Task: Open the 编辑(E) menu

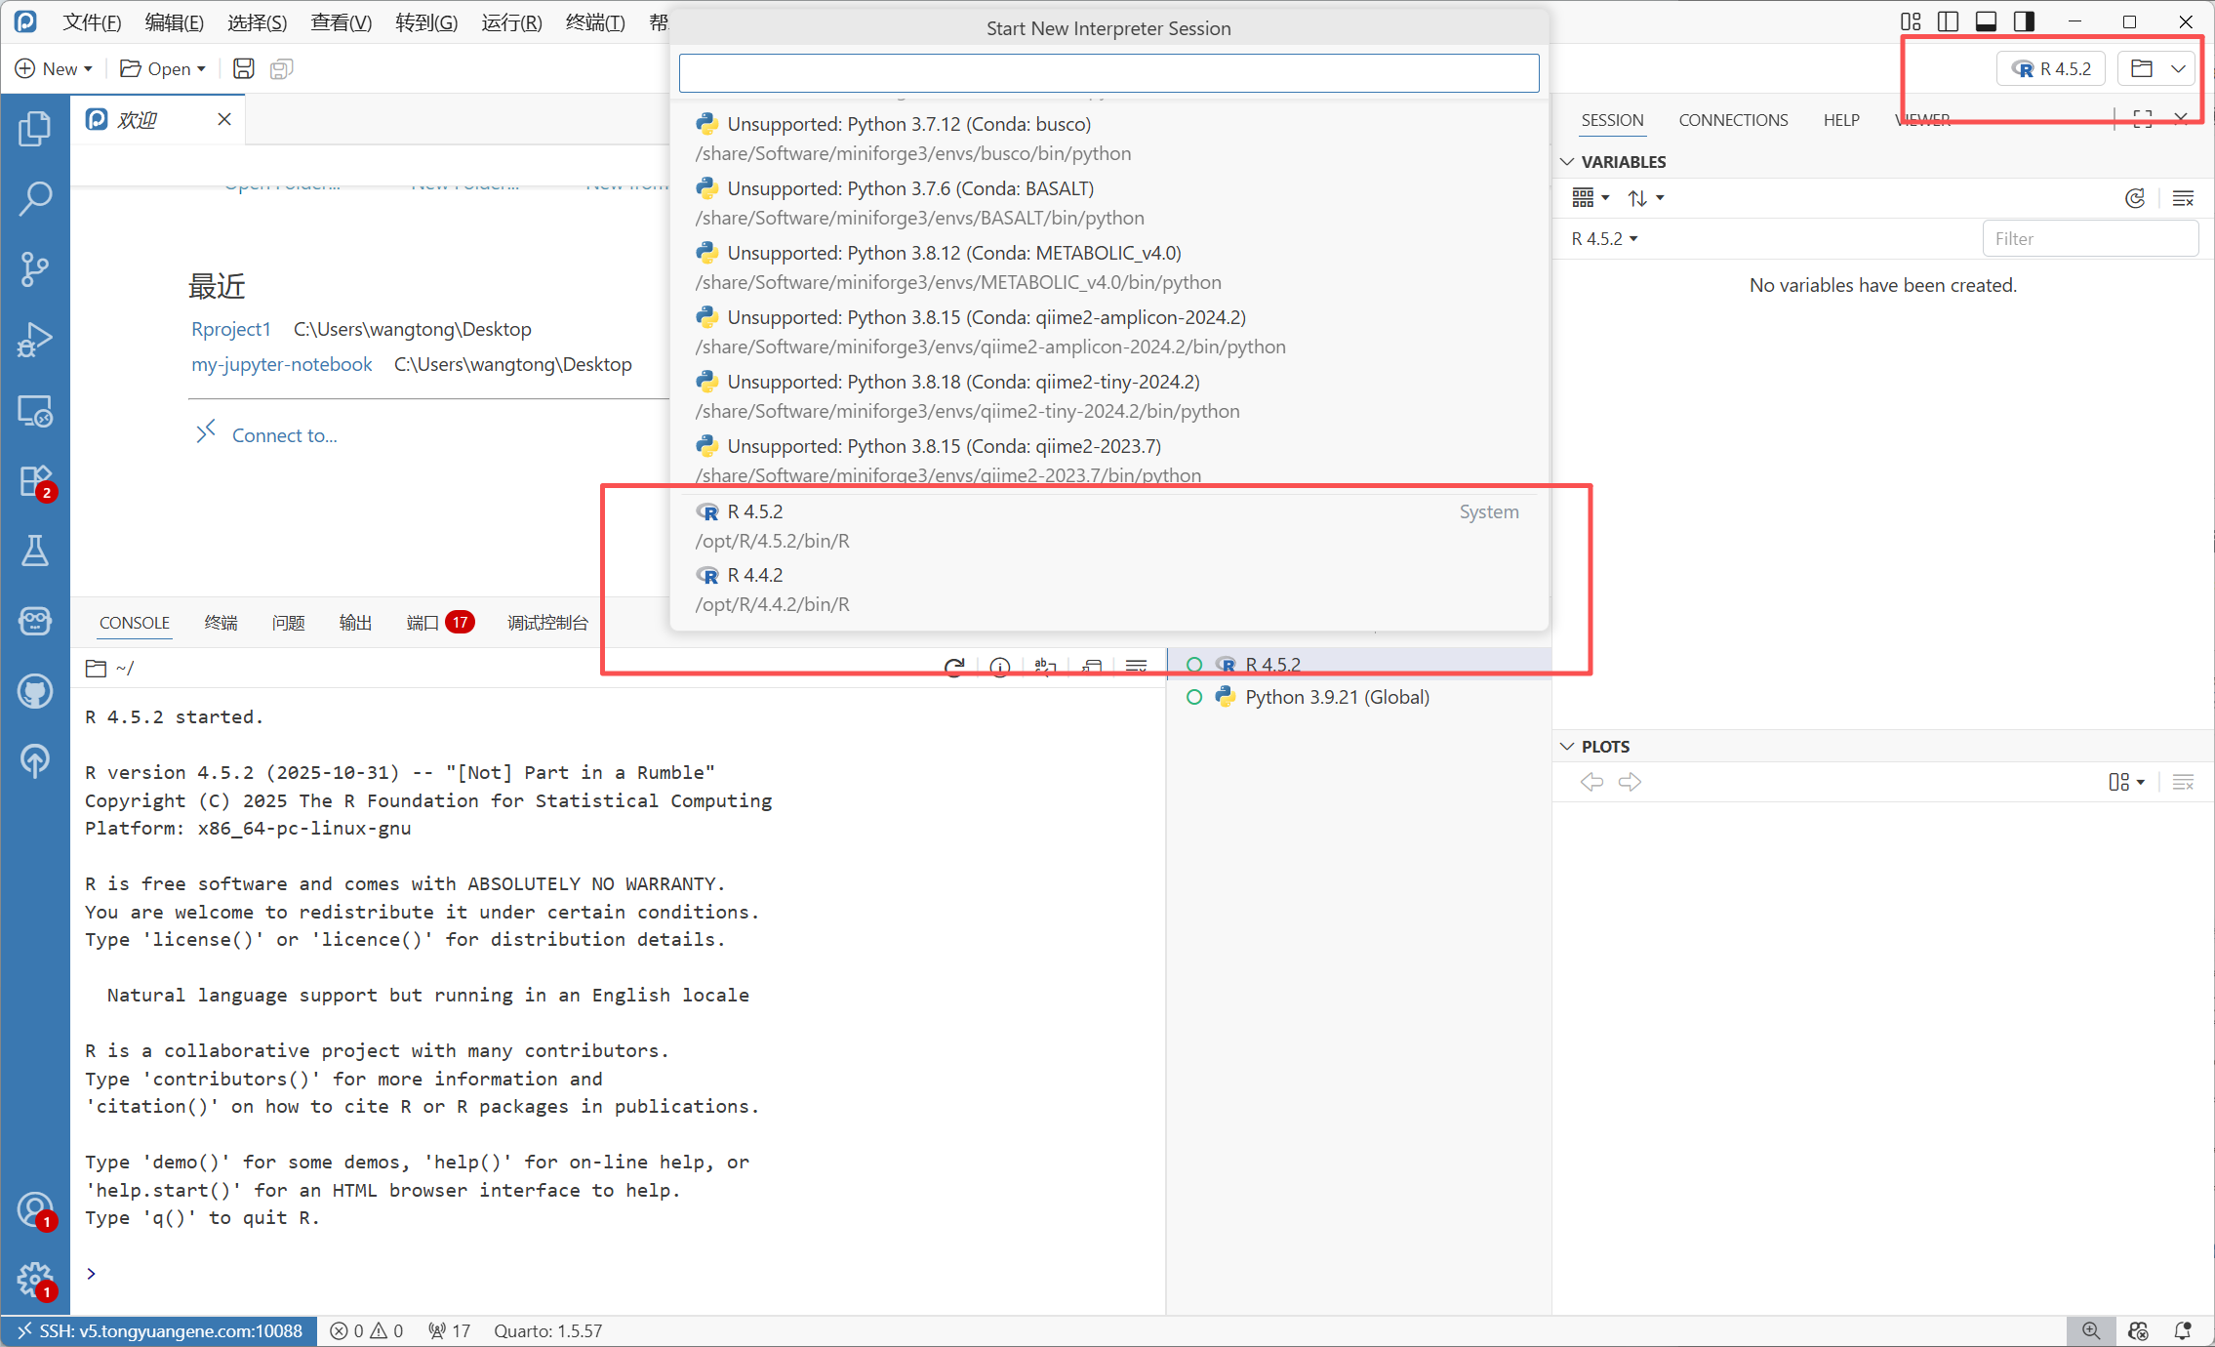Action: tap(174, 21)
